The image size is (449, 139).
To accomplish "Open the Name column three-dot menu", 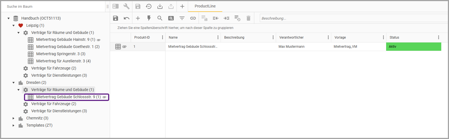I will pyautogui.click(x=218, y=38).
